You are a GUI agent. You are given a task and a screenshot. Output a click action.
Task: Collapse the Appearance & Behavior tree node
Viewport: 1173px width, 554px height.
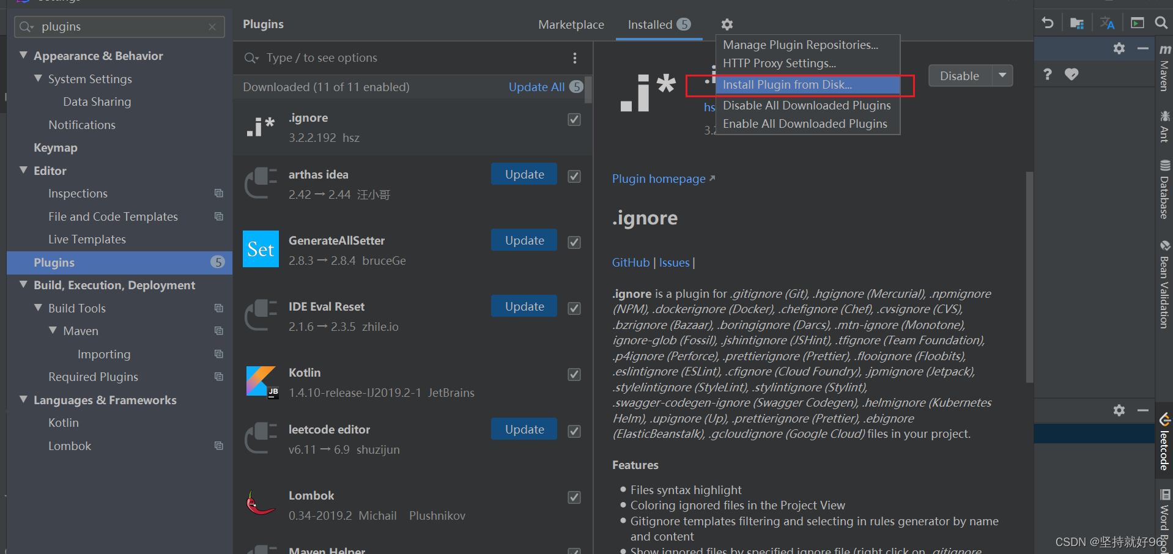(x=23, y=55)
